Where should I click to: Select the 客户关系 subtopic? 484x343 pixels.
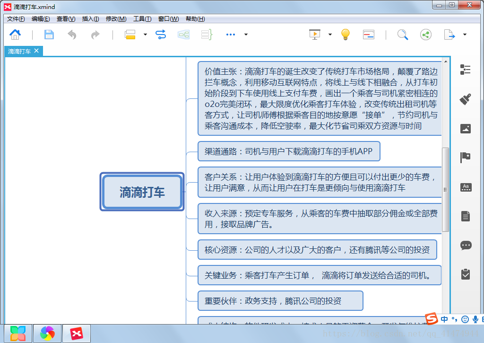pos(320,182)
